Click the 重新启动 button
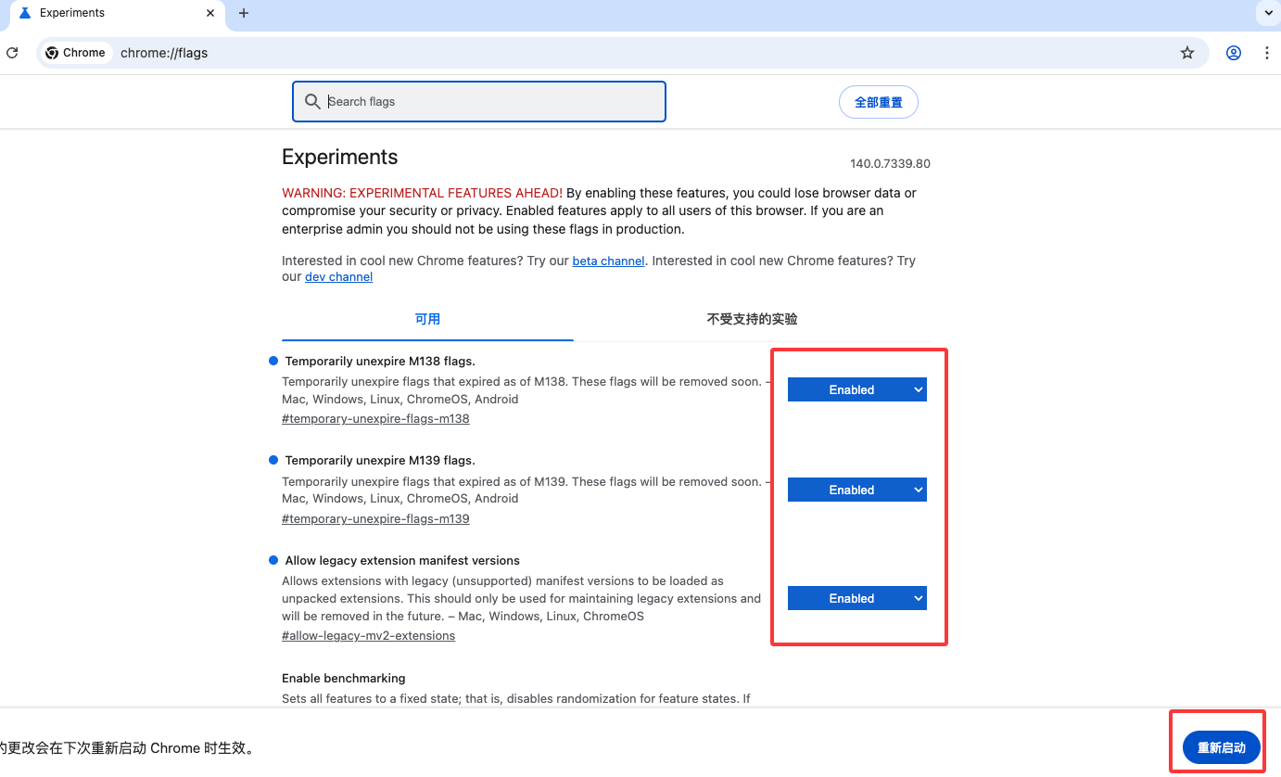The image size is (1281, 777). (x=1221, y=747)
